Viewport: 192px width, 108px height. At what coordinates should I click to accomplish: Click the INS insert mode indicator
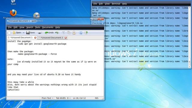coord(97,98)
